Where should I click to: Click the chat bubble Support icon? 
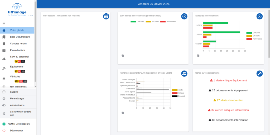click(x=4, y=92)
